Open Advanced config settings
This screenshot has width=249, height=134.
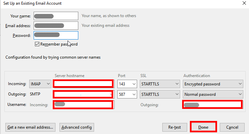(77, 127)
